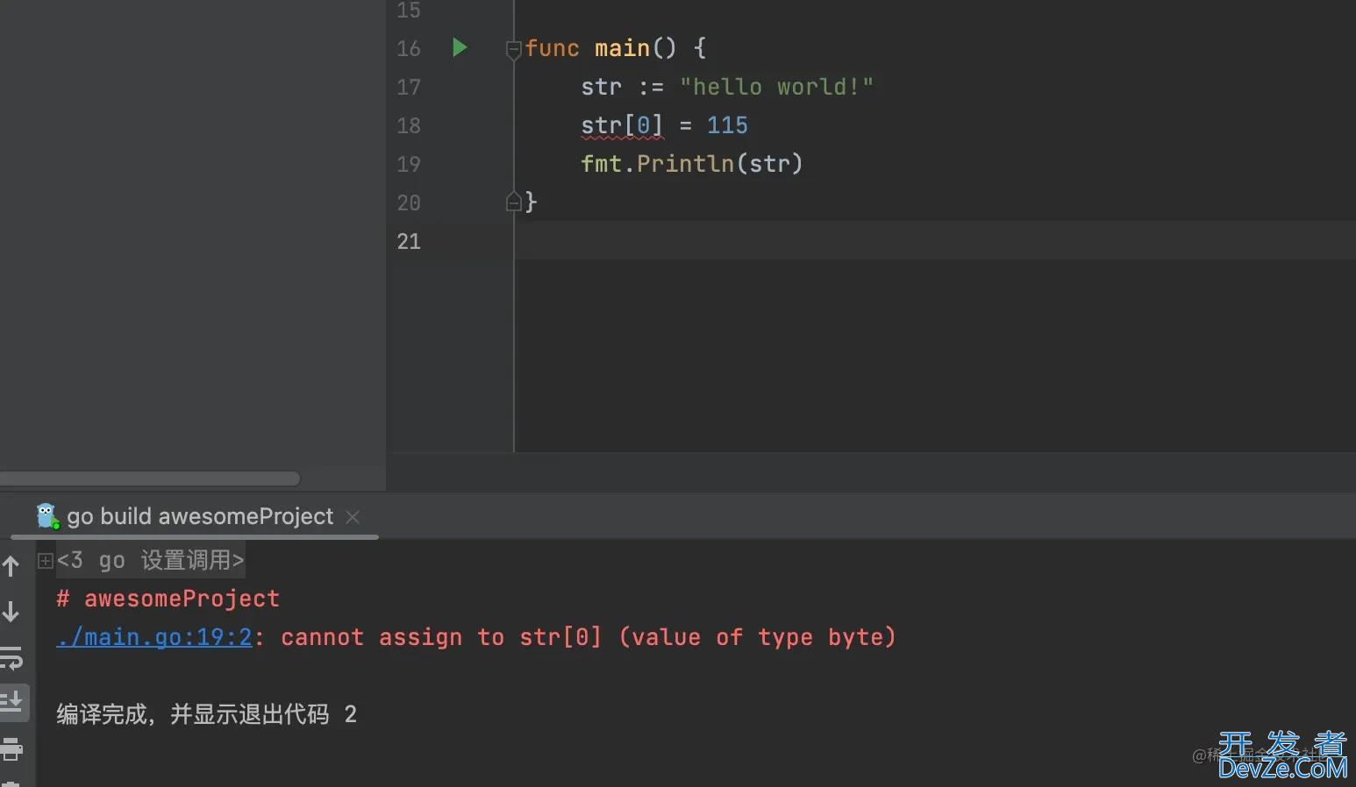Image resolution: width=1356 pixels, height=787 pixels.
Task: Close the go build awesomeProject tab
Action: click(353, 517)
